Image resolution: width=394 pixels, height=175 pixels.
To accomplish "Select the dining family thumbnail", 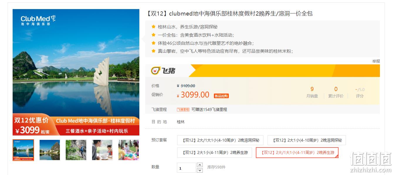I will click(102, 150).
